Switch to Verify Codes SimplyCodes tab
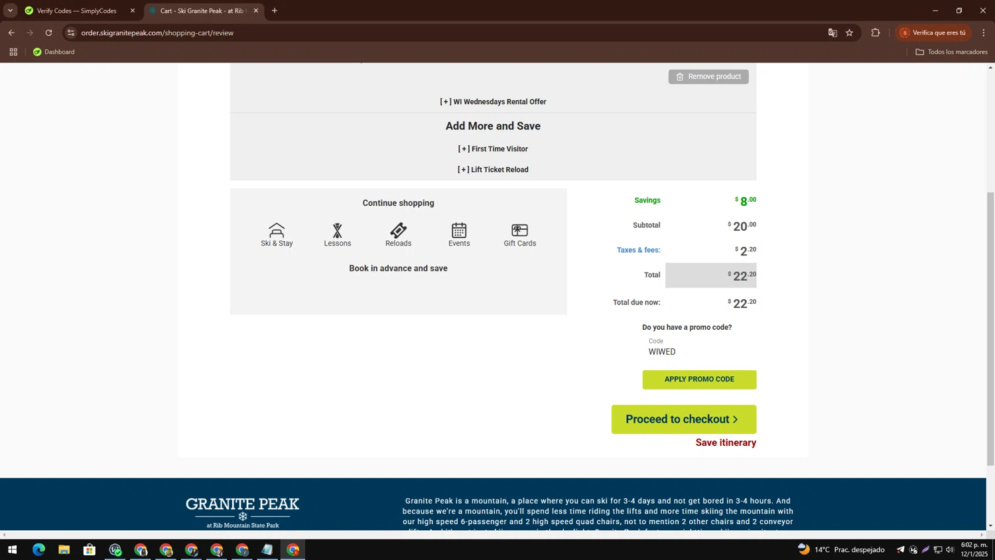The height and width of the screenshot is (560, 995). 77,11
